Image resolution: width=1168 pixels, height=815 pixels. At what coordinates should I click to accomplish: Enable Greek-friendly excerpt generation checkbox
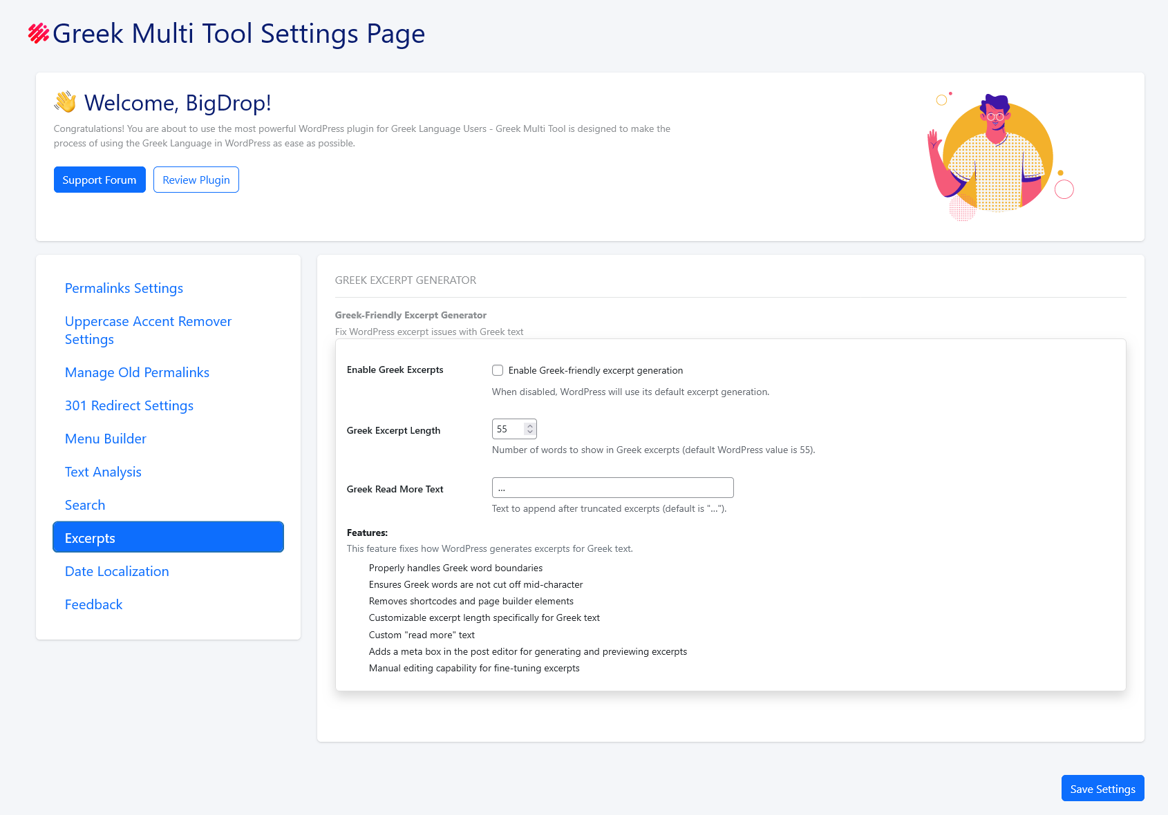(x=498, y=370)
